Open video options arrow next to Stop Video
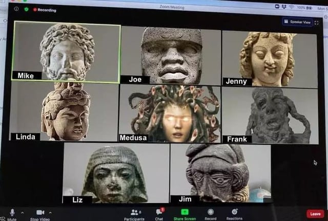The height and width of the screenshot is (221, 328). [50, 213]
